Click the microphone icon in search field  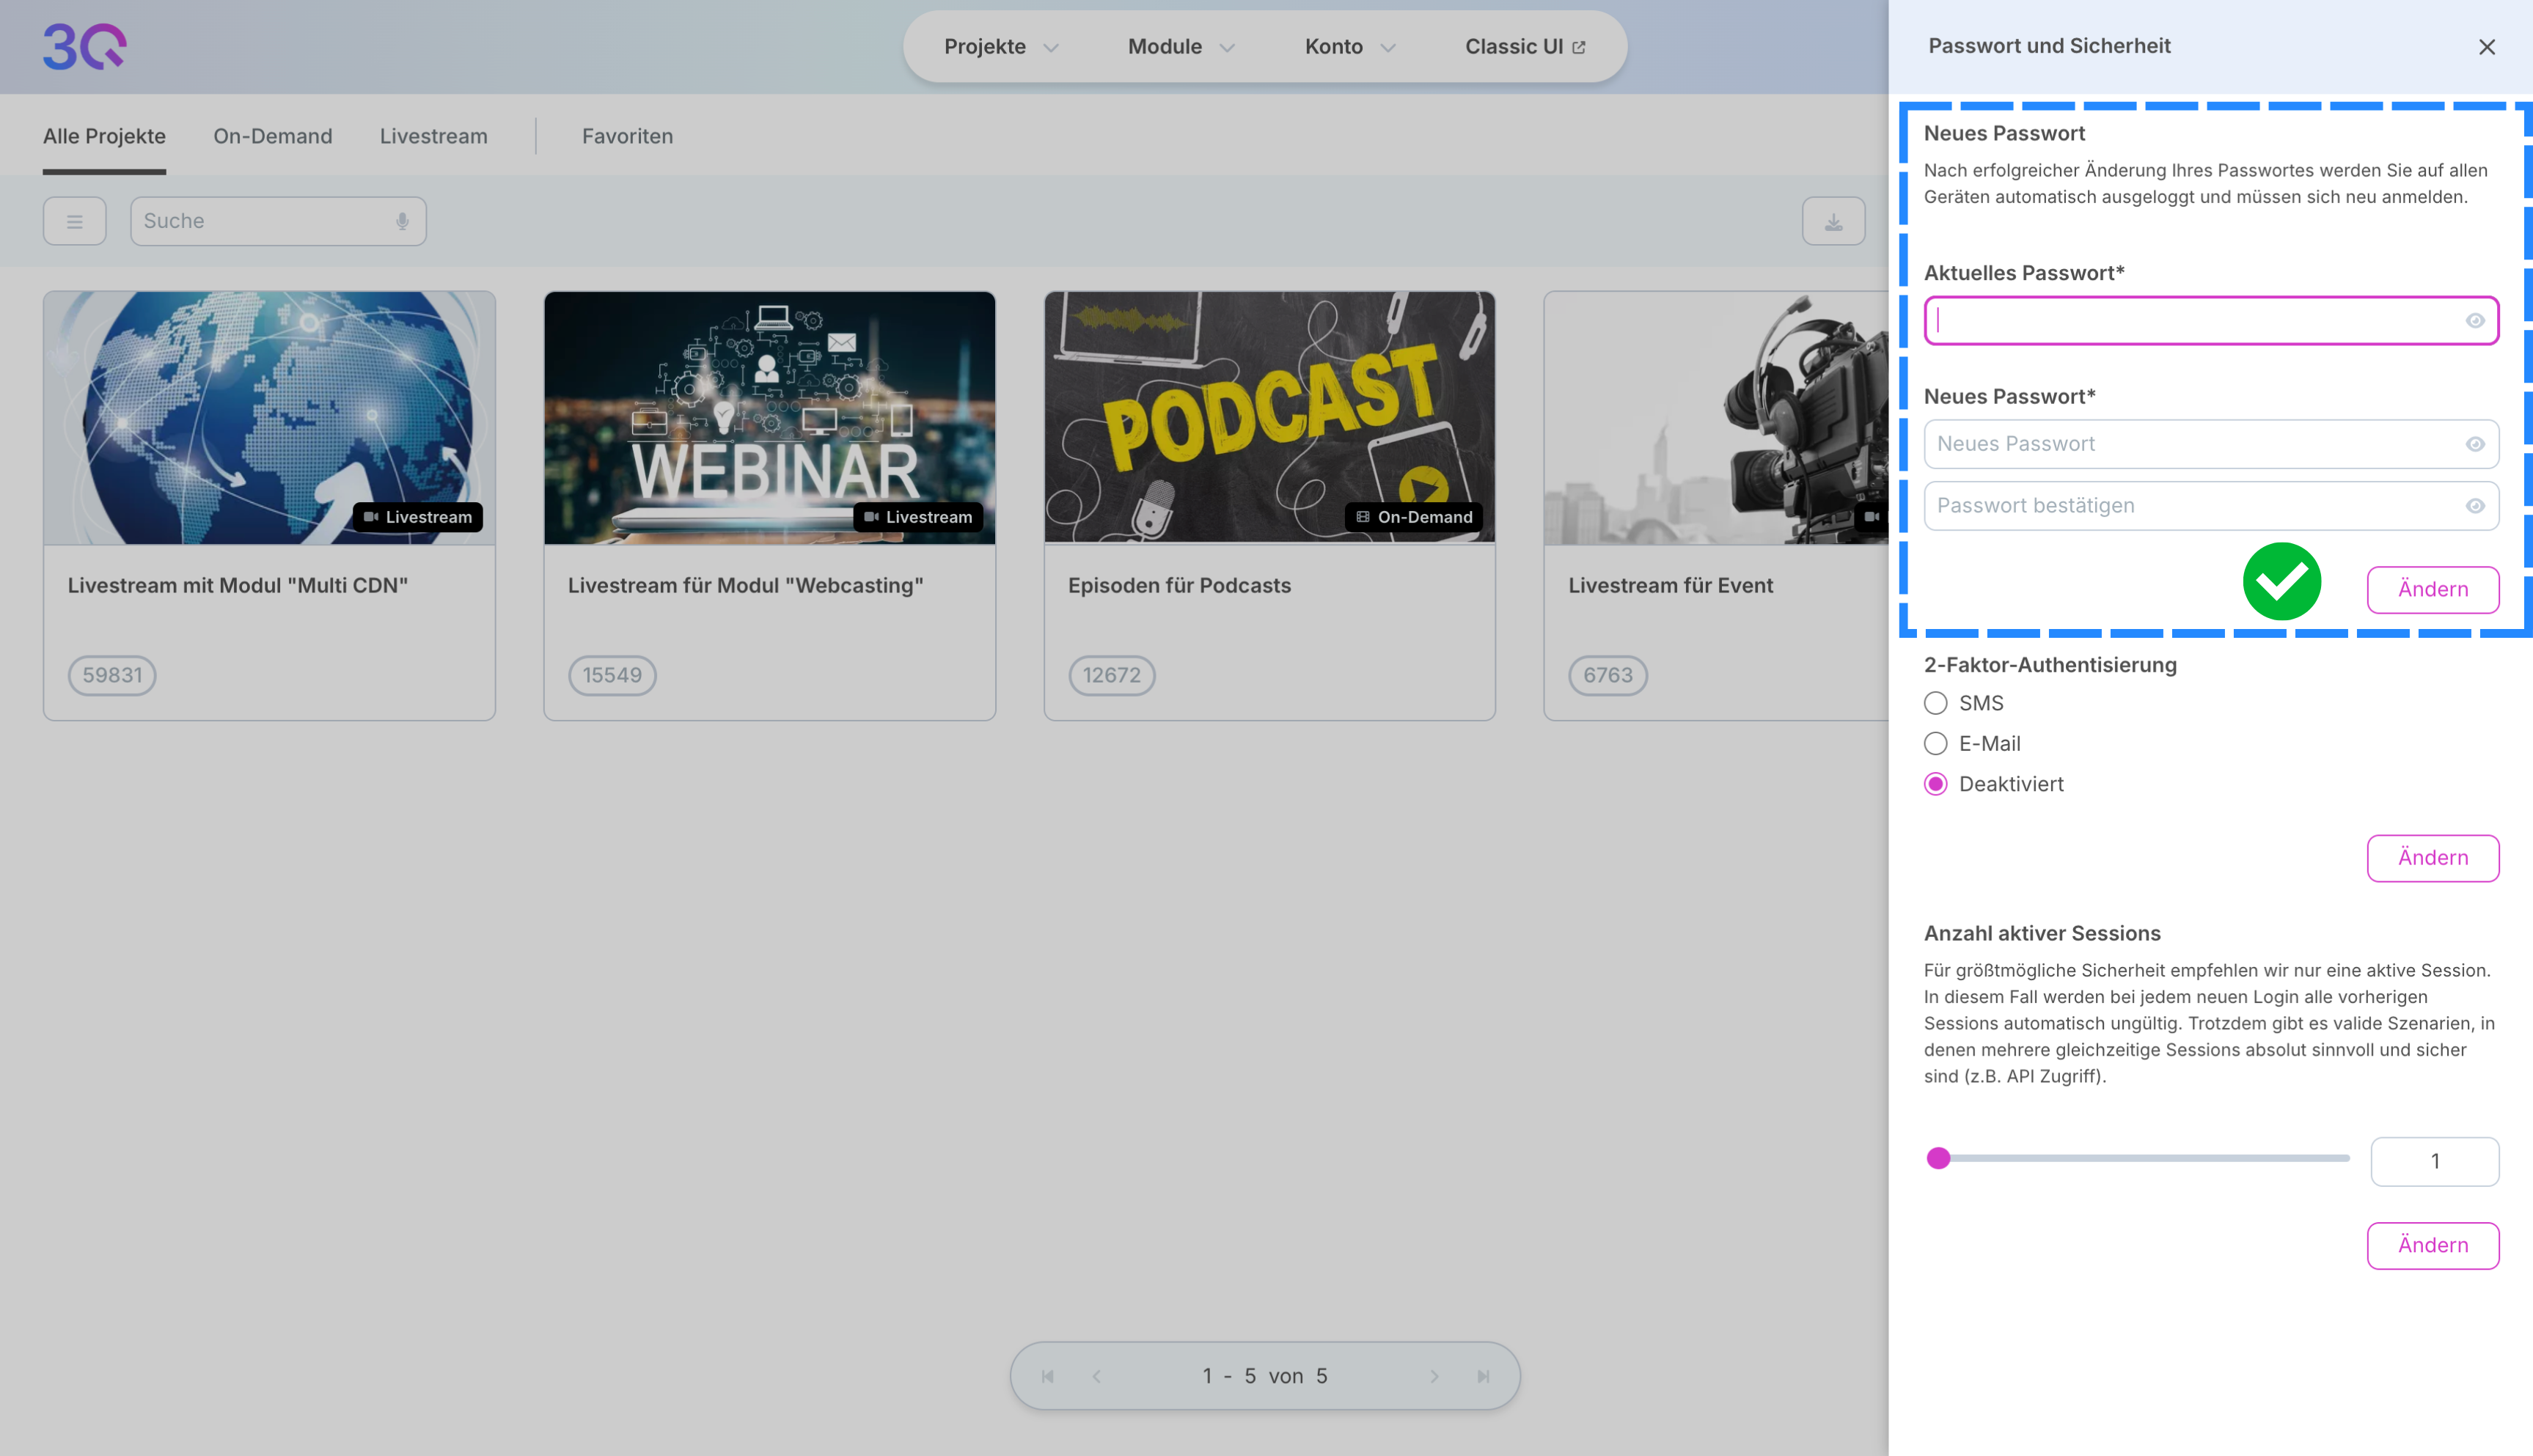point(402,221)
